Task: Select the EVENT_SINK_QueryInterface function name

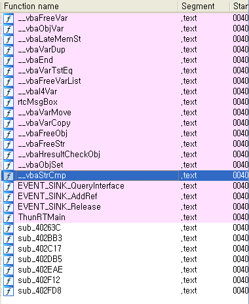Action: point(71,186)
